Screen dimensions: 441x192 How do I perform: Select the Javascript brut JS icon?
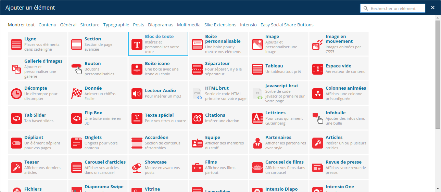pos(257,94)
